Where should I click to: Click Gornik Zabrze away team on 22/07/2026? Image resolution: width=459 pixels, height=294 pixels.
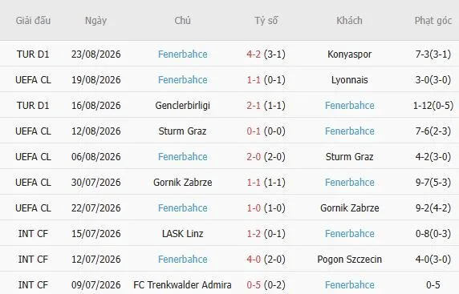(349, 208)
